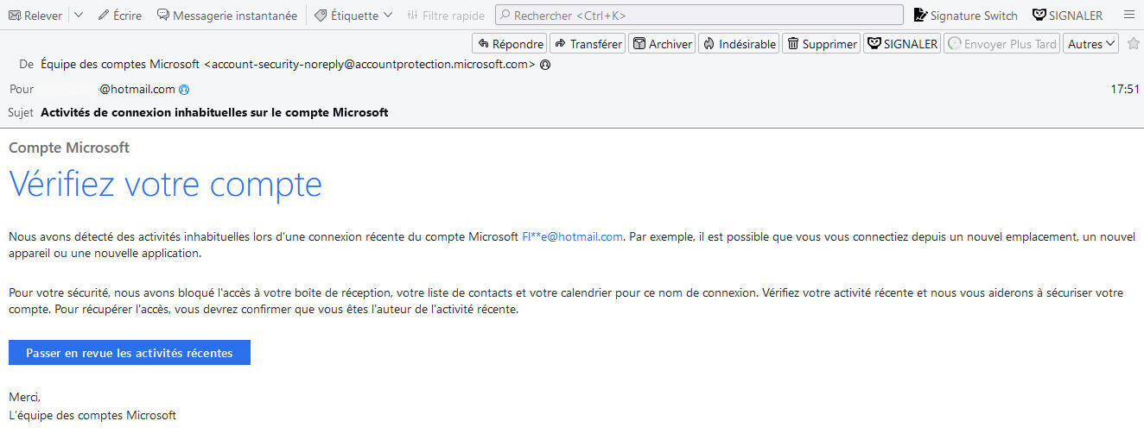Reply using the Répondre button
Screen dimensions: 1144x440
(x=510, y=44)
